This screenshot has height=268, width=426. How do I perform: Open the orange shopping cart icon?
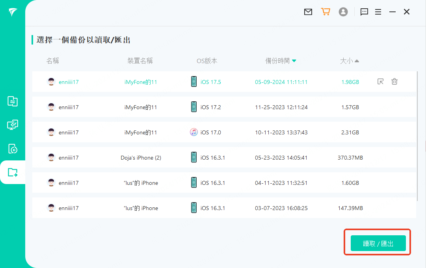(x=326, y=12)
